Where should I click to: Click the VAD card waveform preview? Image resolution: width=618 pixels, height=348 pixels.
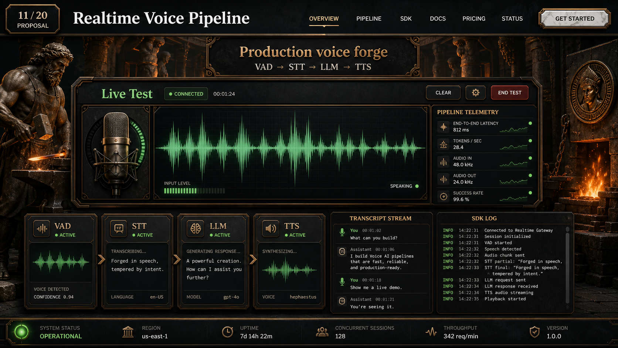[x=61, y=262]
